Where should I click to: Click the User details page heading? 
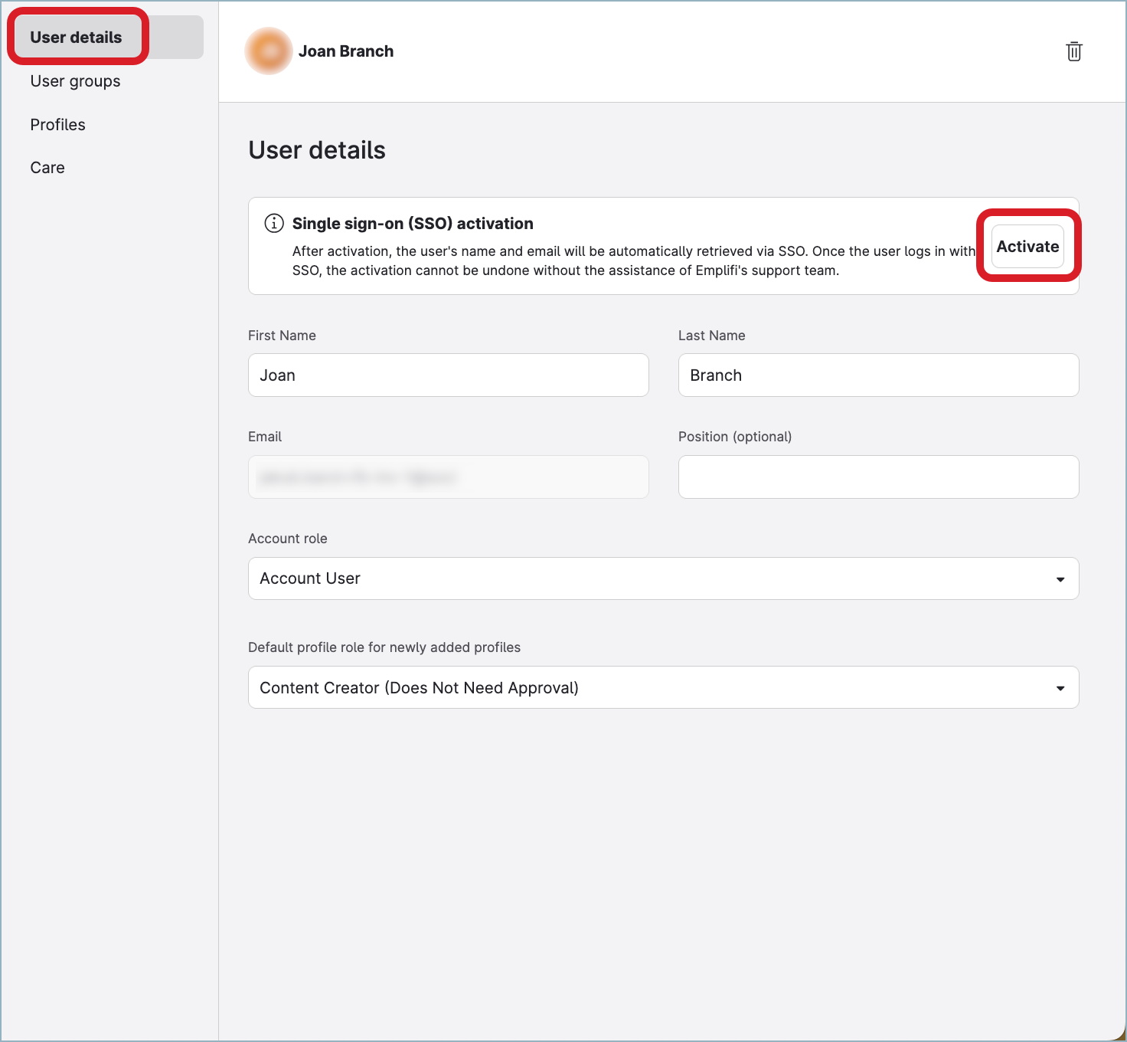[317, 150]
